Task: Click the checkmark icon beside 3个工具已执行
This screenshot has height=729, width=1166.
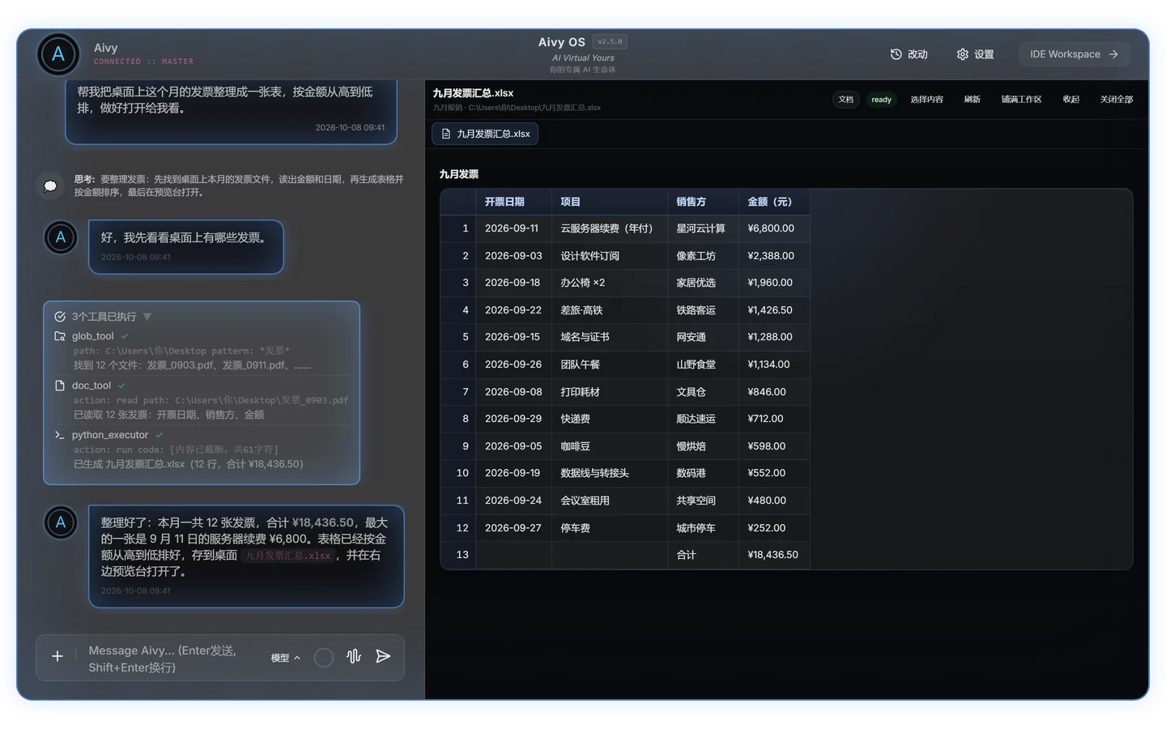Action: (60, 317)
